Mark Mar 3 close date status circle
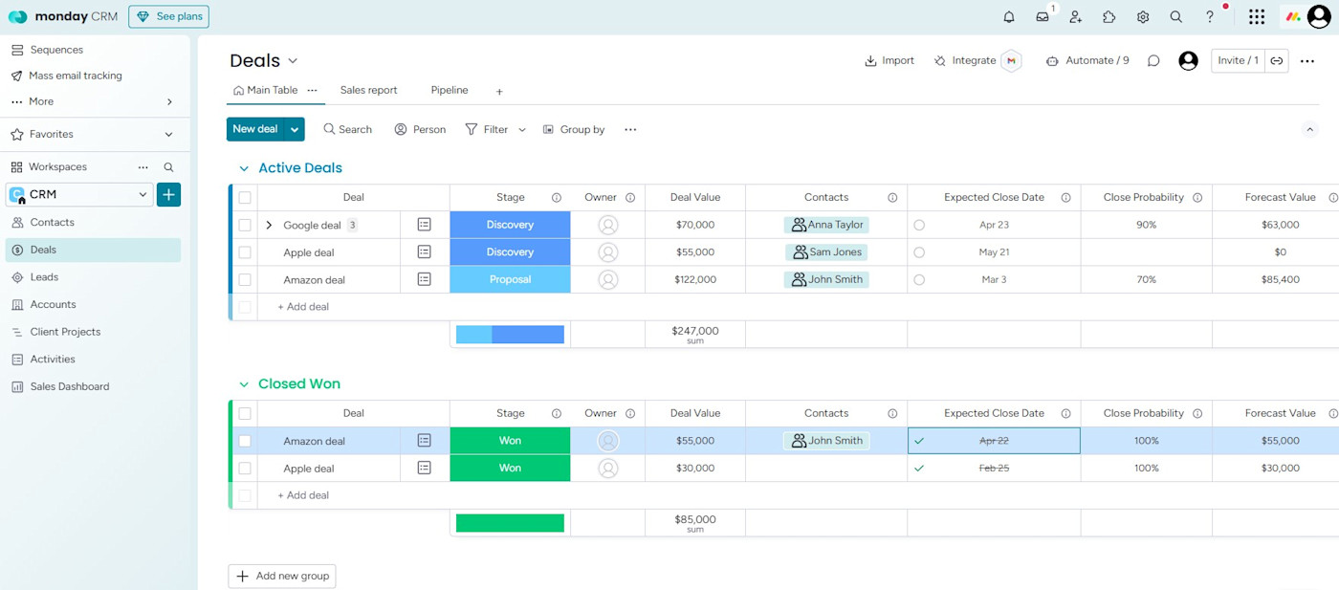 click(x=919, y=279)
